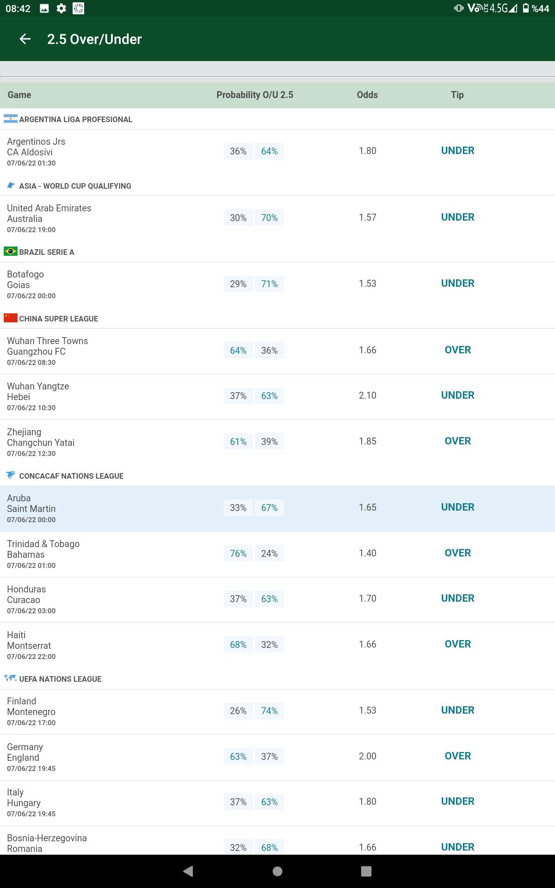Tap the 64% over probability for Wuhan Three Towns

point(238,351)
